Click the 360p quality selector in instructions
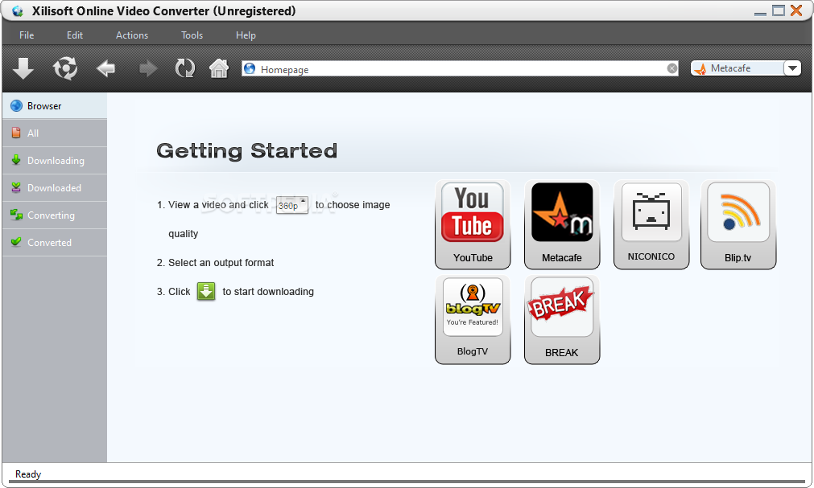814x488 pixels. (291, 205)
